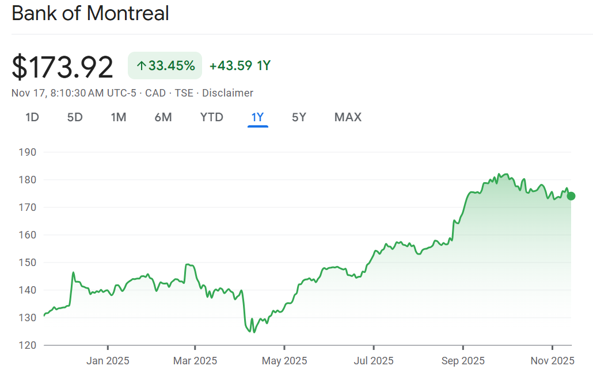Switch to the 5D chart range
The height and width of the screenshot is (385, 593).
tap(75, 117)
